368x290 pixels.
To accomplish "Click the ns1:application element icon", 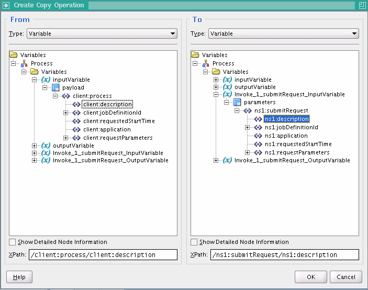I will click(x=258, y=136).
